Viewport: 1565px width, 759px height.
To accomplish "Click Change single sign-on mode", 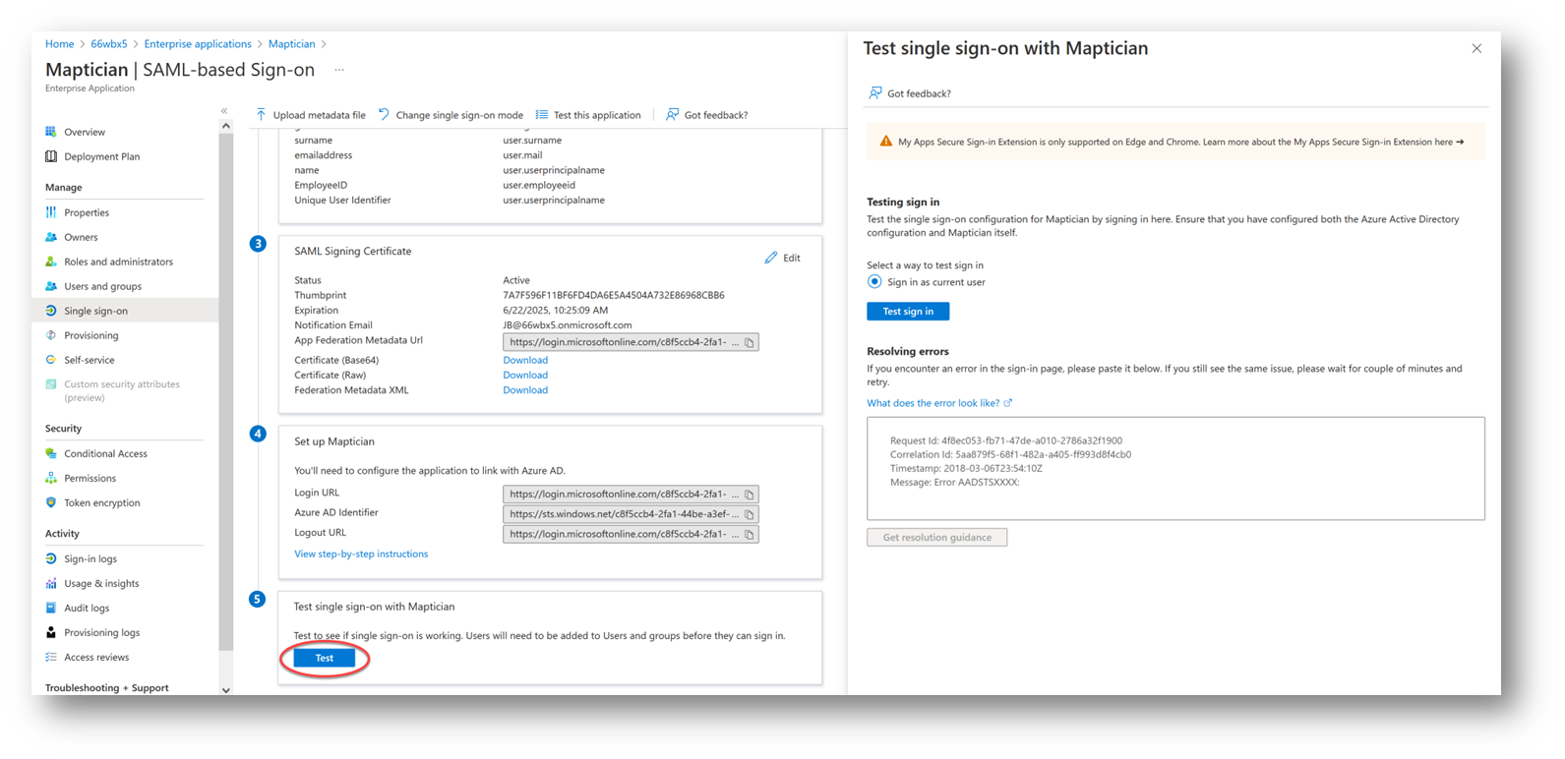I will click(x=451, y=115).
